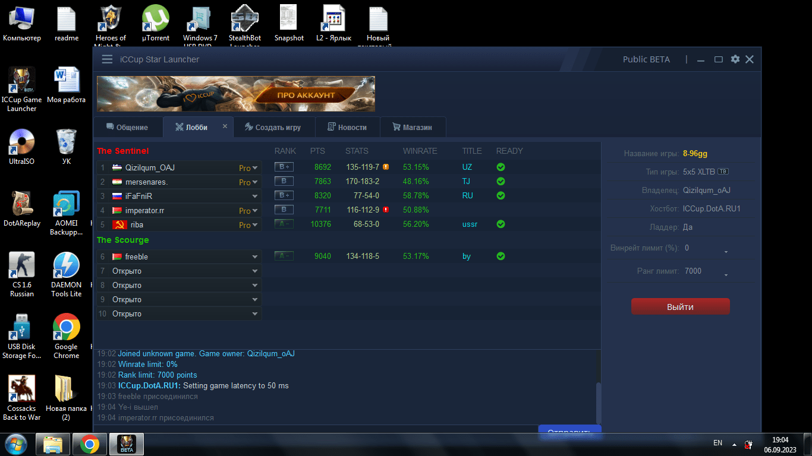Click the Russian flag next to iFaFniR
Image resolution: width=812 pixels, height=456 pixels.
pyautogui.click(x=118, y=197)
